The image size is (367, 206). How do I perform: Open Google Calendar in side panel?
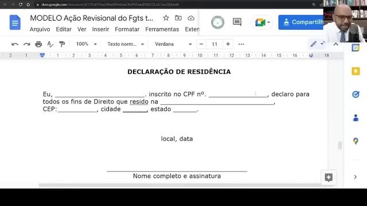[356, 48]
